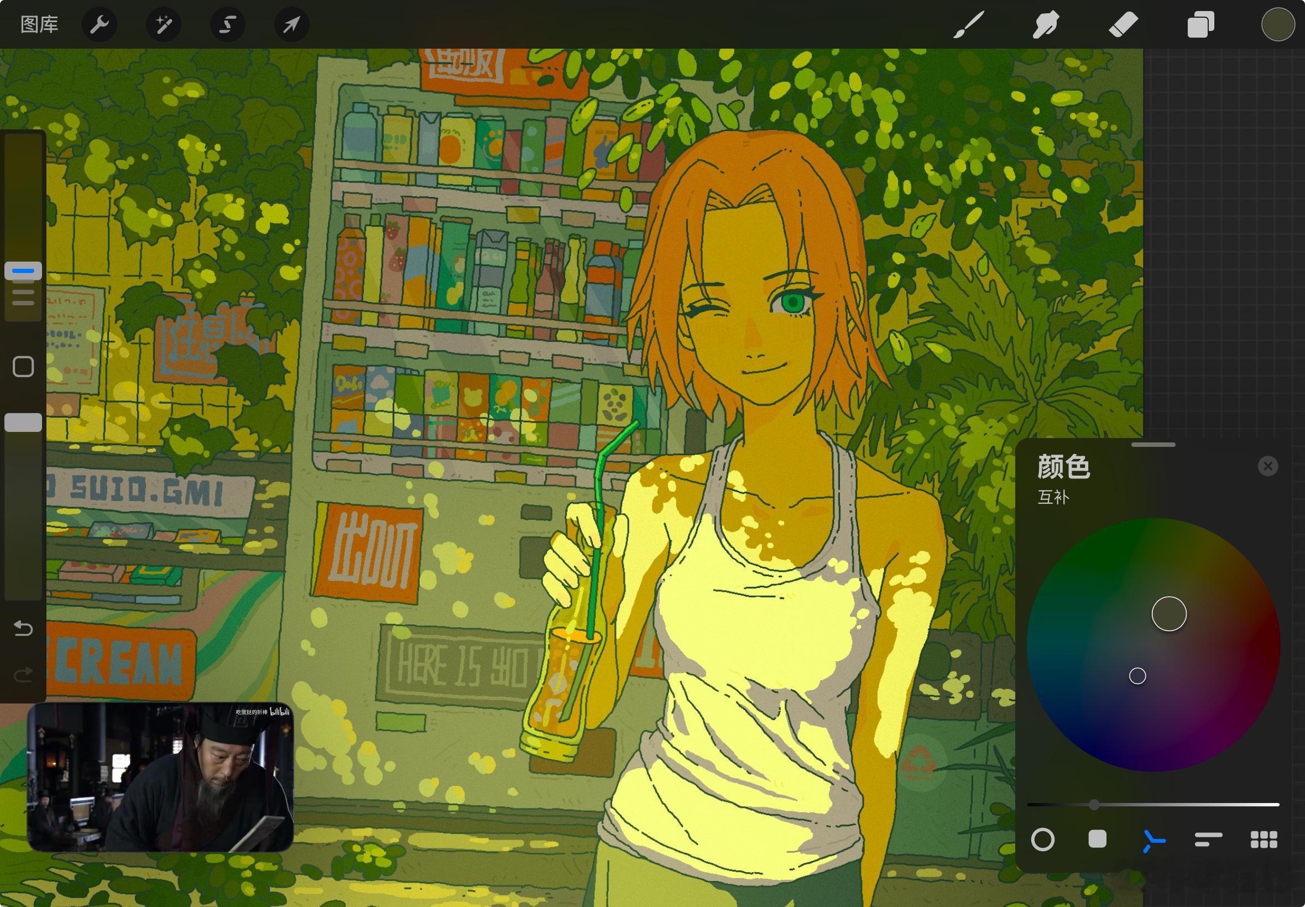Switch to the Classic square color tab
Image resolution: width=1305 pixels, height=907 pixels.
(1097, 840)
